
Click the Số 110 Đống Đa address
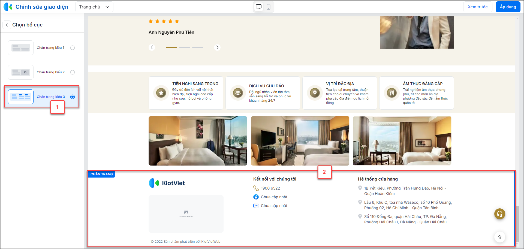pos(405,219)
